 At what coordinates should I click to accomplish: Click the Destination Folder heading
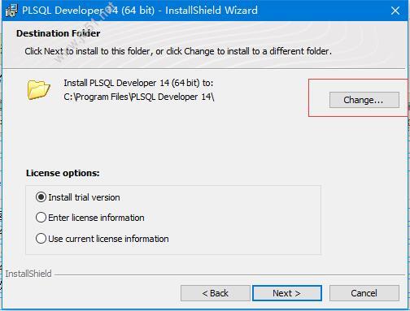coord(59,33)
